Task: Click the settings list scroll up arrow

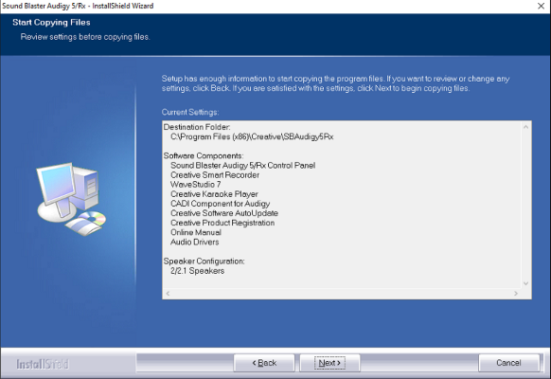Action: pos(525,127)
